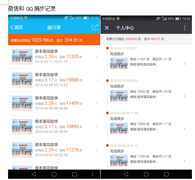Tap the share icon in 益行家 header
The image size is (195, 180).
(95, 27)
